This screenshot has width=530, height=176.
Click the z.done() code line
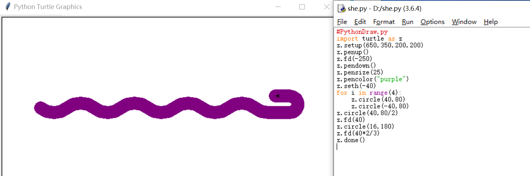coord(351,140)
